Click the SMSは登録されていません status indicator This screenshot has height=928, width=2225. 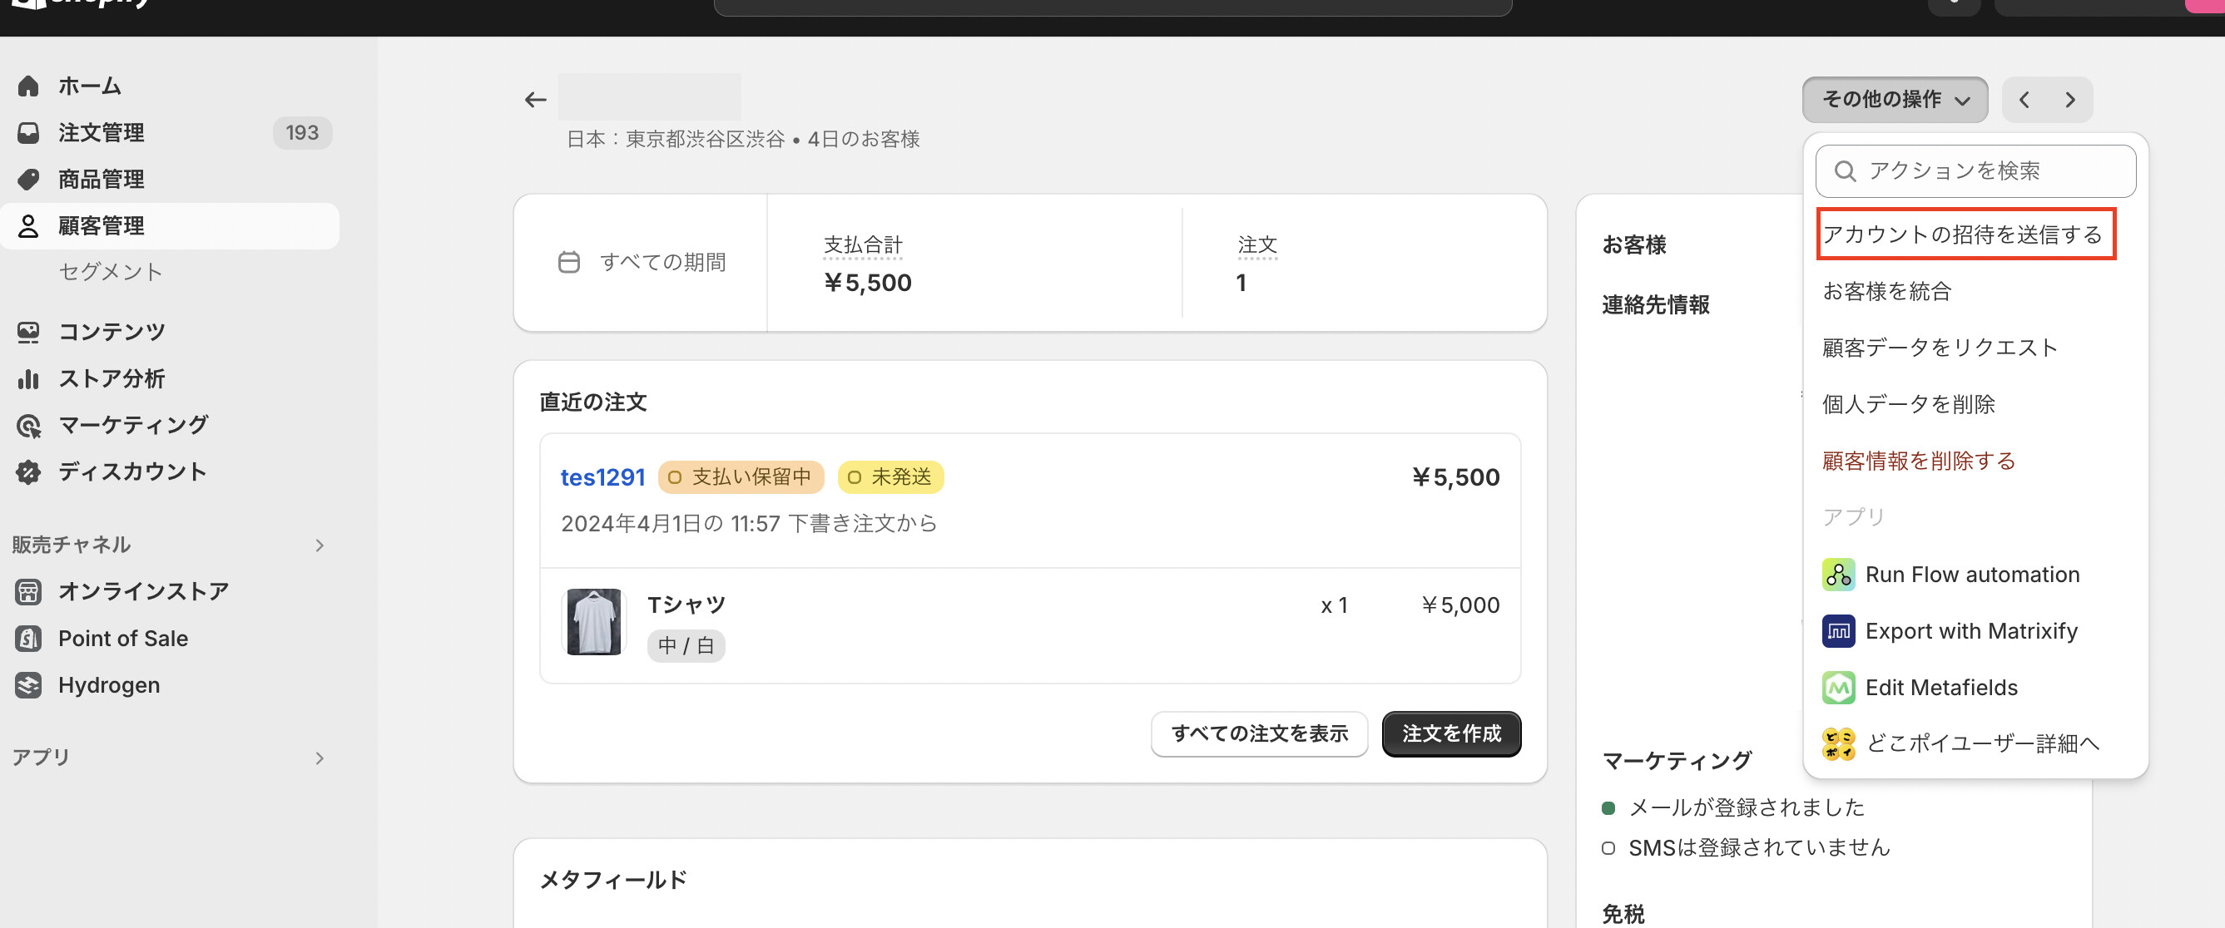[1608, 847]
